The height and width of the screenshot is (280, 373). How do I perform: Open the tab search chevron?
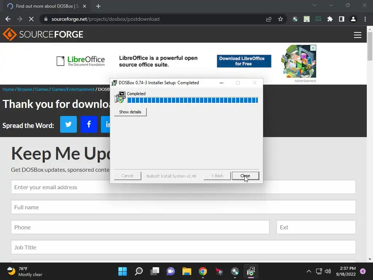314,5
